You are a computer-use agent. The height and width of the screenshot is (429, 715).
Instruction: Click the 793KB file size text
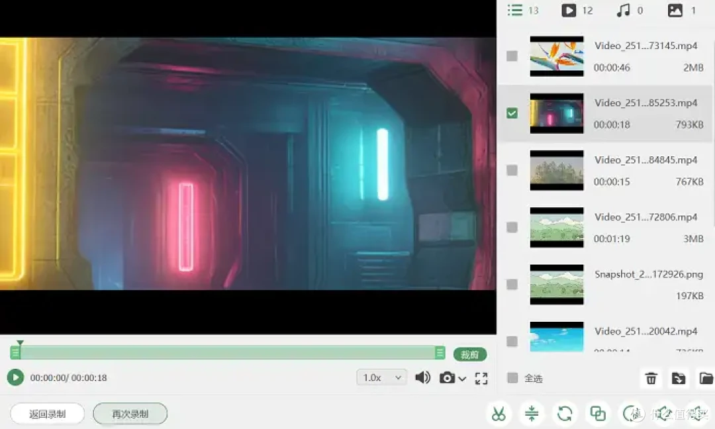(689, 124)
